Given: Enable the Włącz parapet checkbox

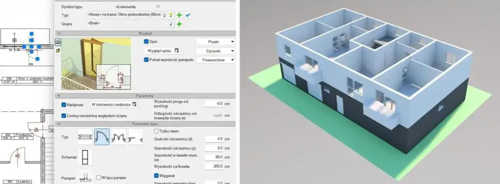Looking at the screenshot, I should pyautogui.click(x=99, y=178).
